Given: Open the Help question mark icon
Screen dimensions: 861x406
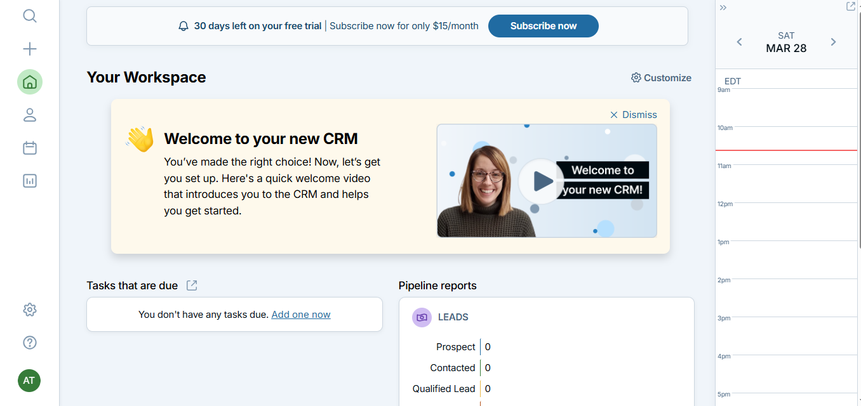Looking at the screenshot, I should click(x=30, y=343).
